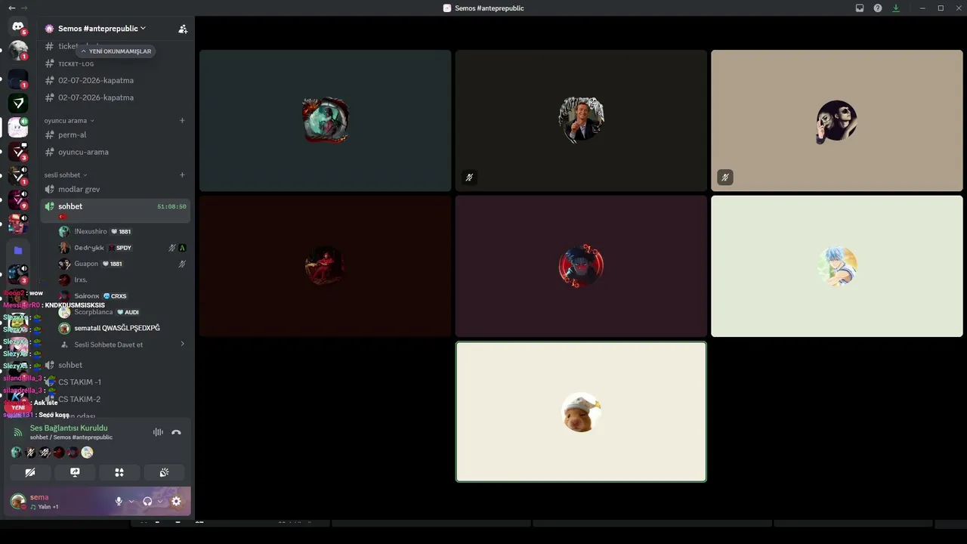Image resolution: width=967 pixels, height=544 pixels.
Task: Select !Nexushiro in the voice member list
Action: [122, 232]
